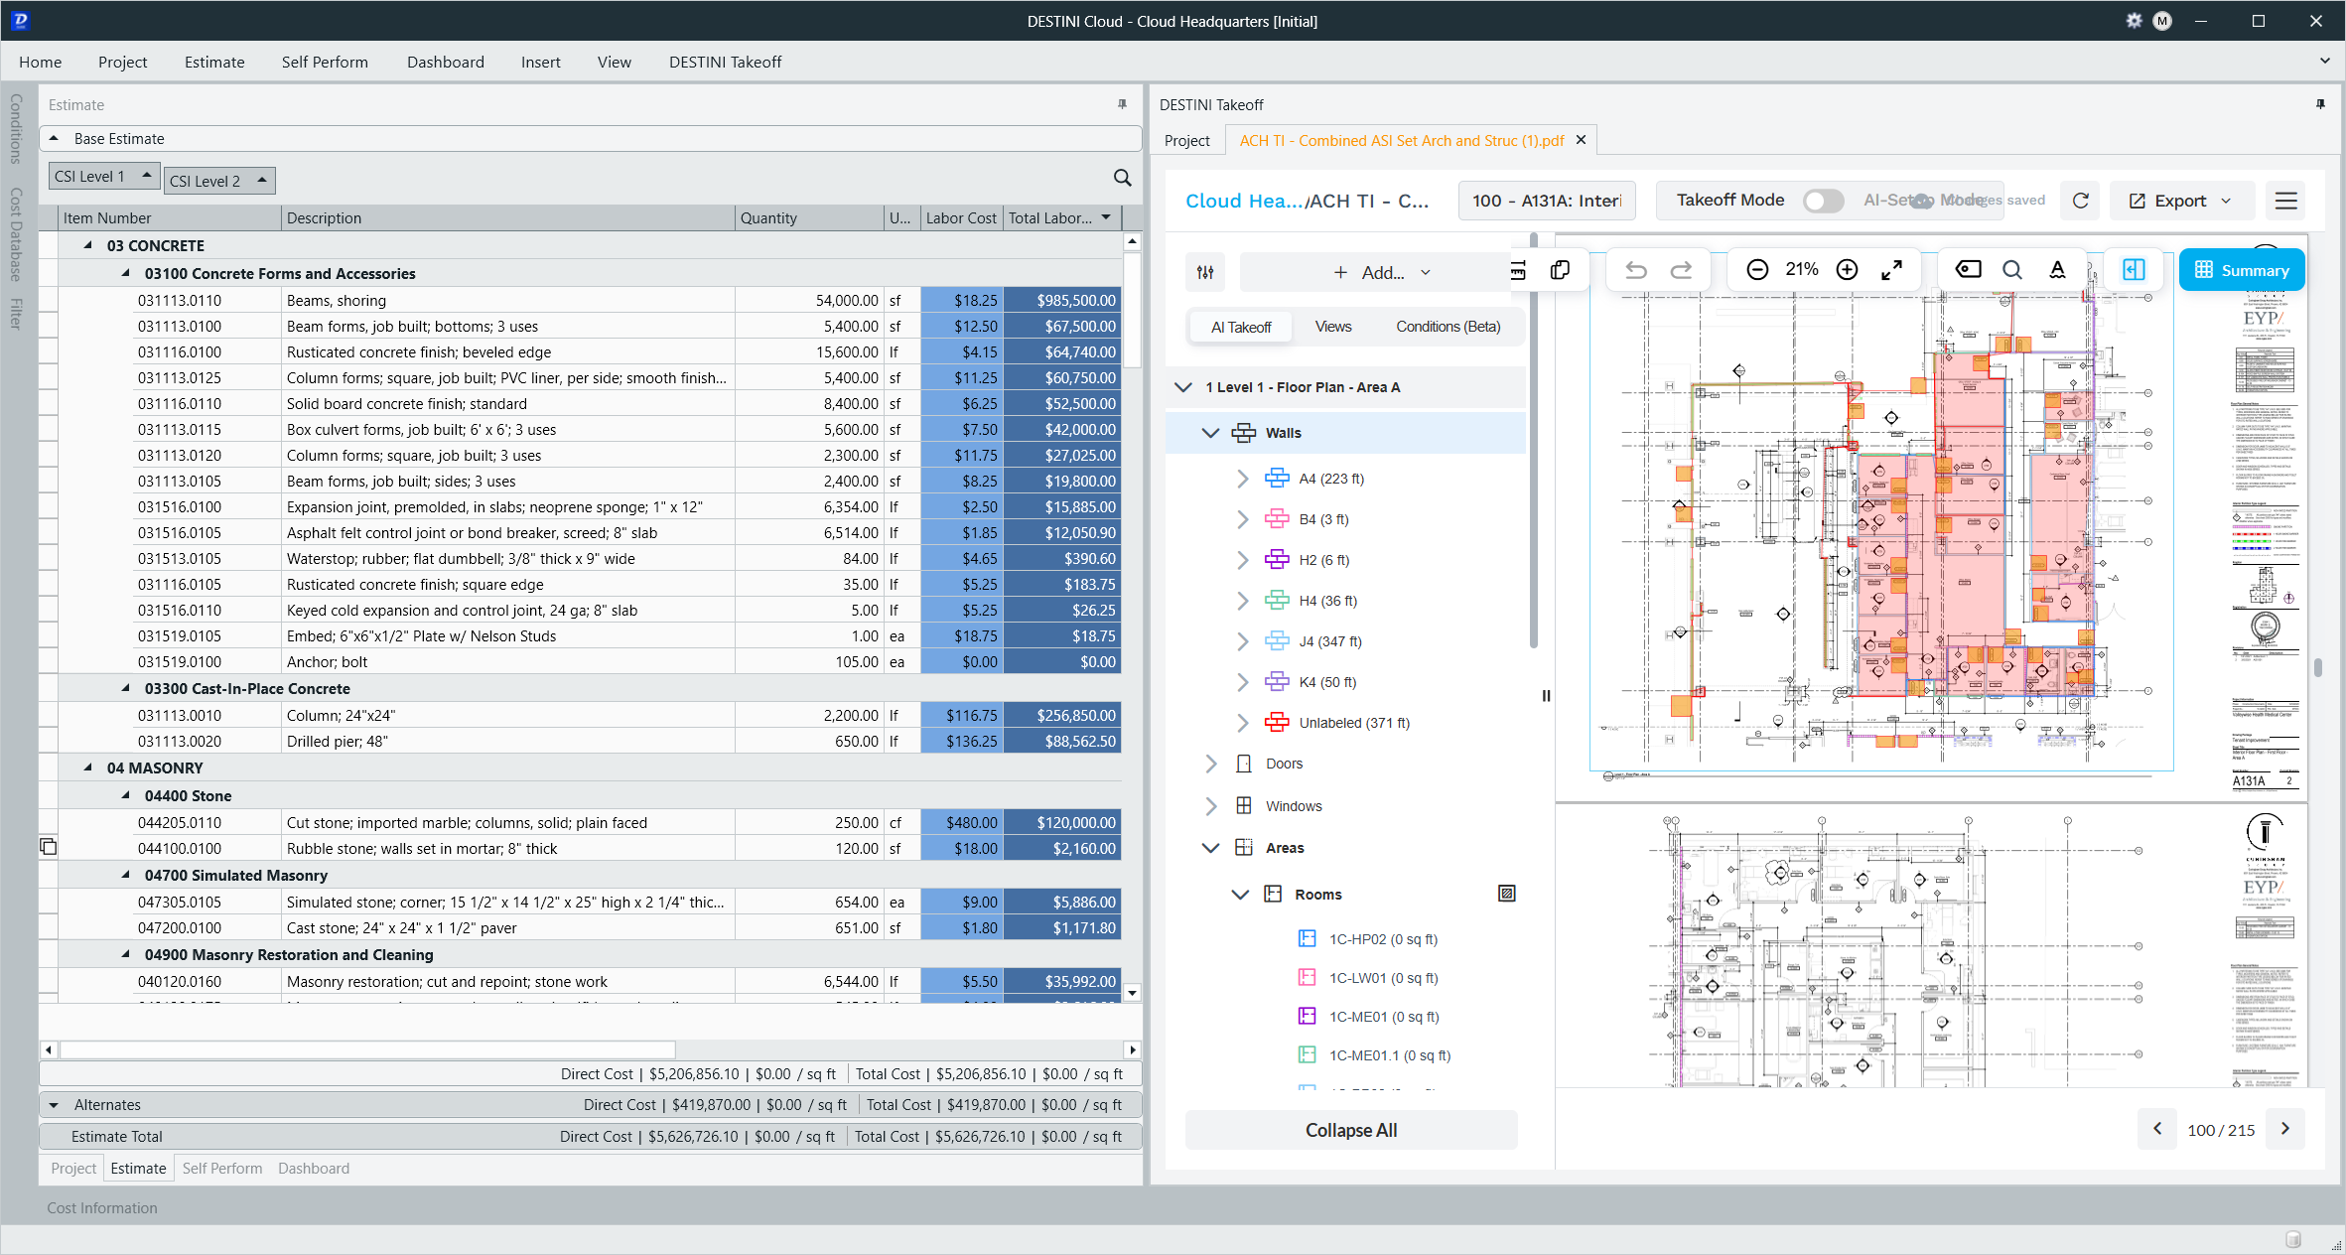Expand the Alternates section
The image size is (2346, 1255).
(x=54, y=1105)
